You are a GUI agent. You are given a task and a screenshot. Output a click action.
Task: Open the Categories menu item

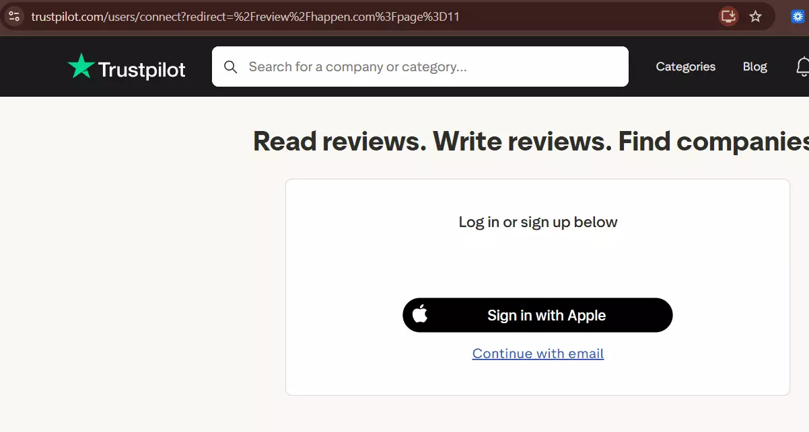[685, 67]
